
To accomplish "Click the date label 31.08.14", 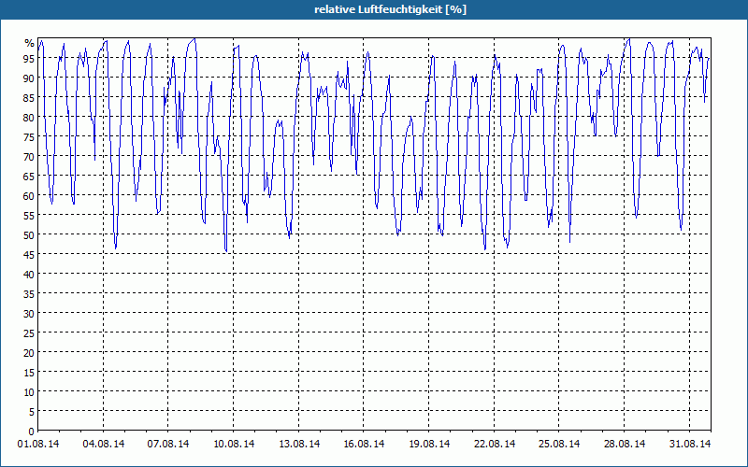I will coord(690,444).
